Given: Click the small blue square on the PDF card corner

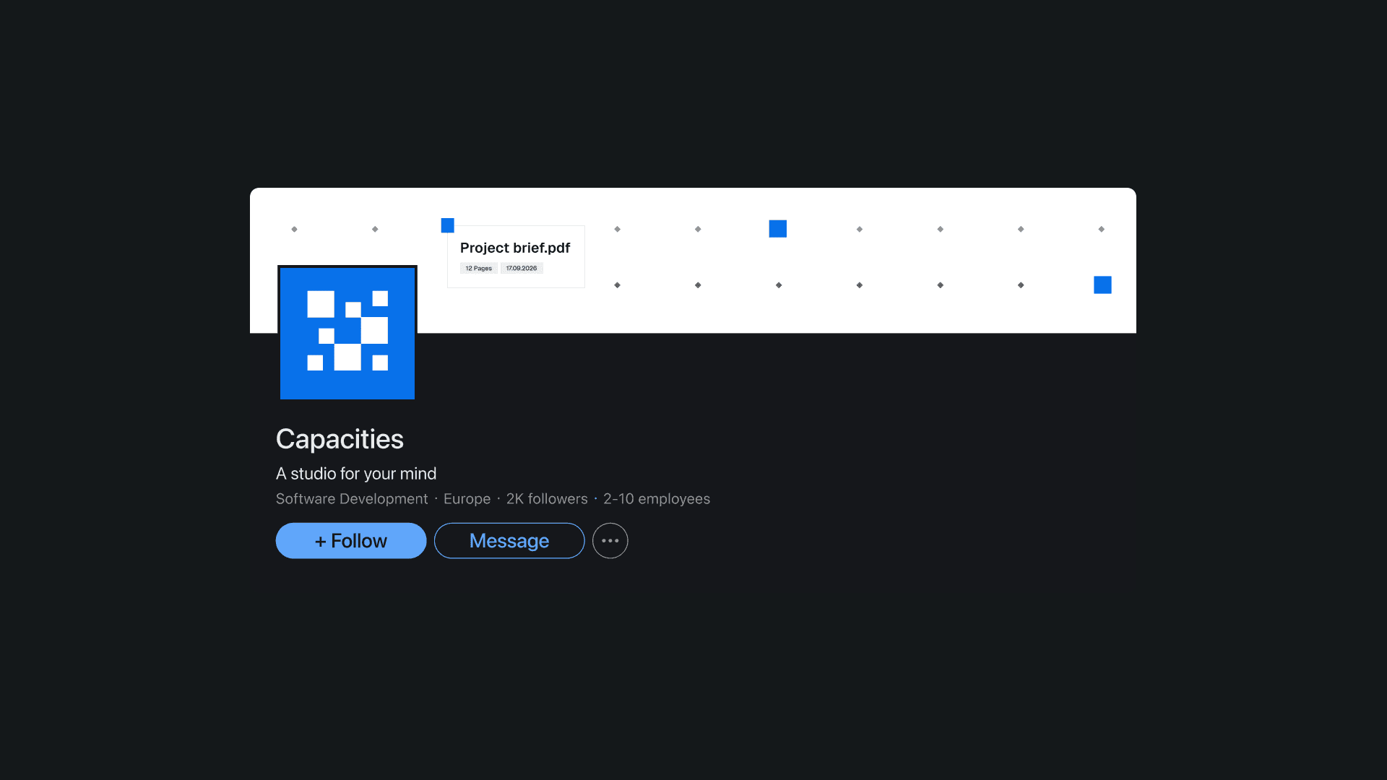Looking at the screenshot, I should click(x=447, y=225).
